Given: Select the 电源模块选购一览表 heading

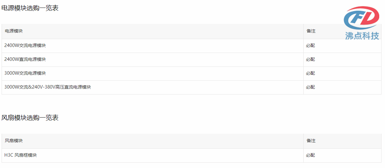Looking at the screenshot, I should [x=30, y=8].
